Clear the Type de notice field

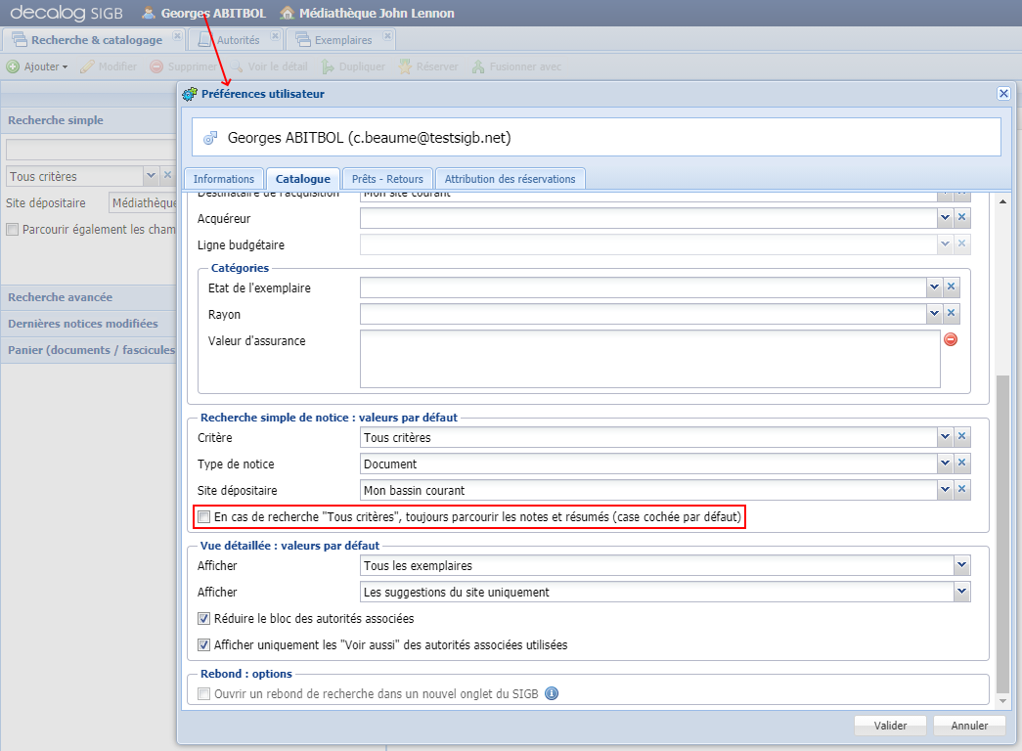(961, 464)
